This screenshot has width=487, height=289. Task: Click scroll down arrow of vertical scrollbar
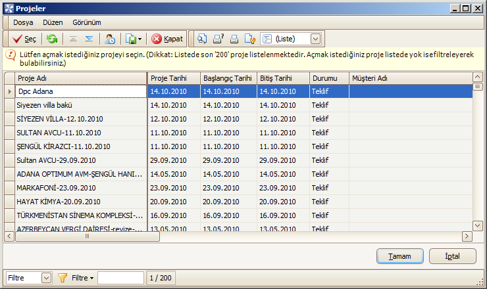pyautogui.click(x=477, y=225)
